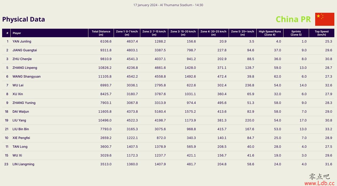The height and width of the screenshot is (186, 337).
Task: Click the China national flag icon
Action: (324, 19)
